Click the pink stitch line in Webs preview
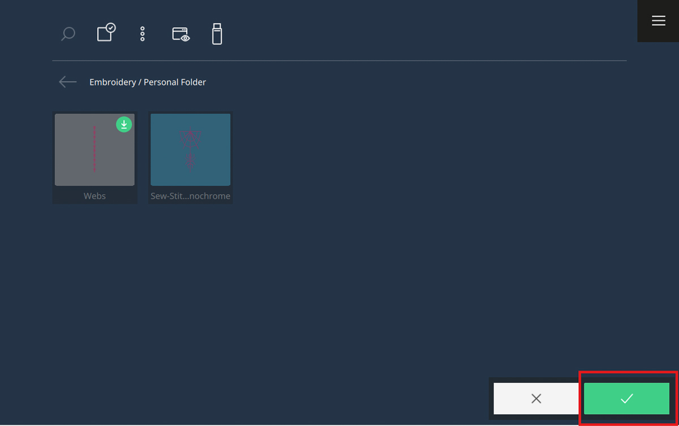 (94, 149)
